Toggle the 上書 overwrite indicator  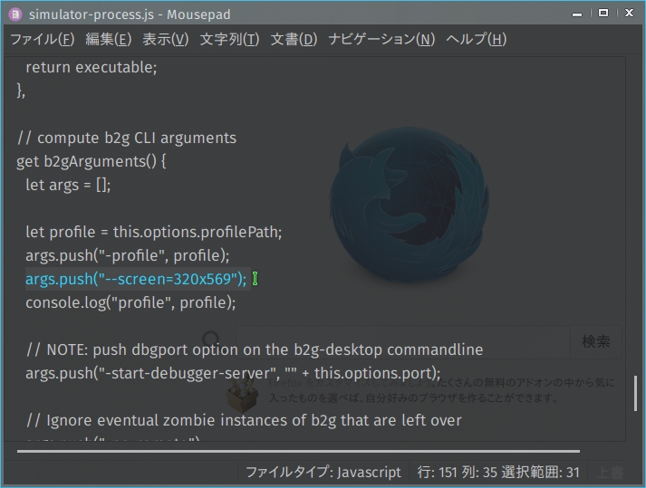pyautogui.click(x=610, y=473)
